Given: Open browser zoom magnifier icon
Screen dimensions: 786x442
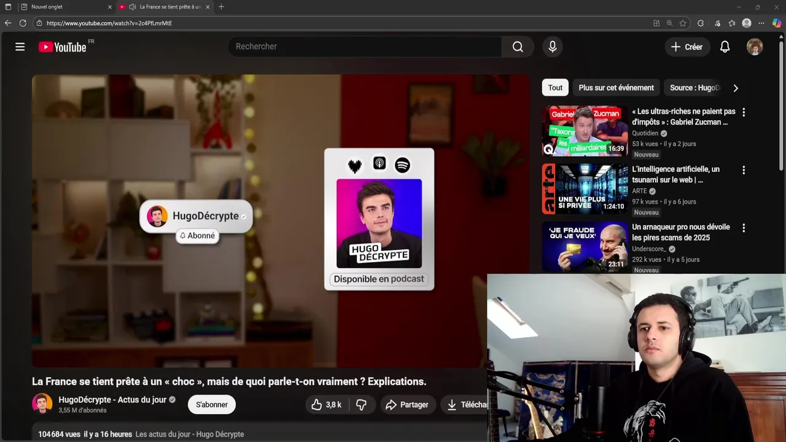Looking at the screenshot, I should pyautogui.click(x=670, y=23).
